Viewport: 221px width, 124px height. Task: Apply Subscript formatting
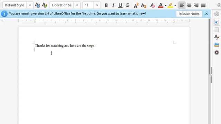click(x=144, y=6)
